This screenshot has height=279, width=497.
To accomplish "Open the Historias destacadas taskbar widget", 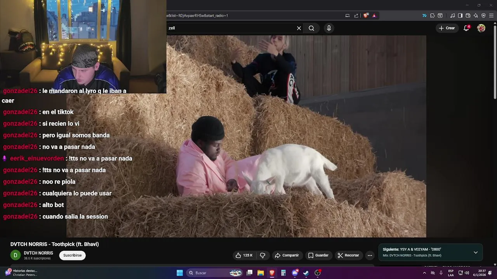I will pos(22,273).
